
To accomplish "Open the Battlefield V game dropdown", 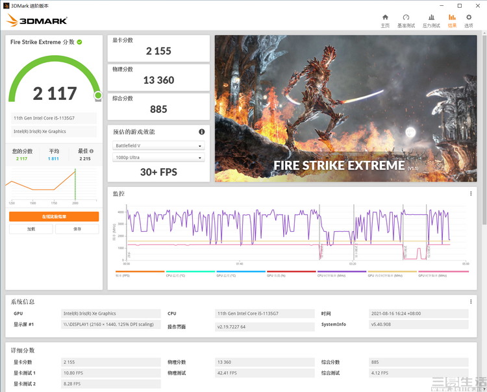I will point(158,146).
